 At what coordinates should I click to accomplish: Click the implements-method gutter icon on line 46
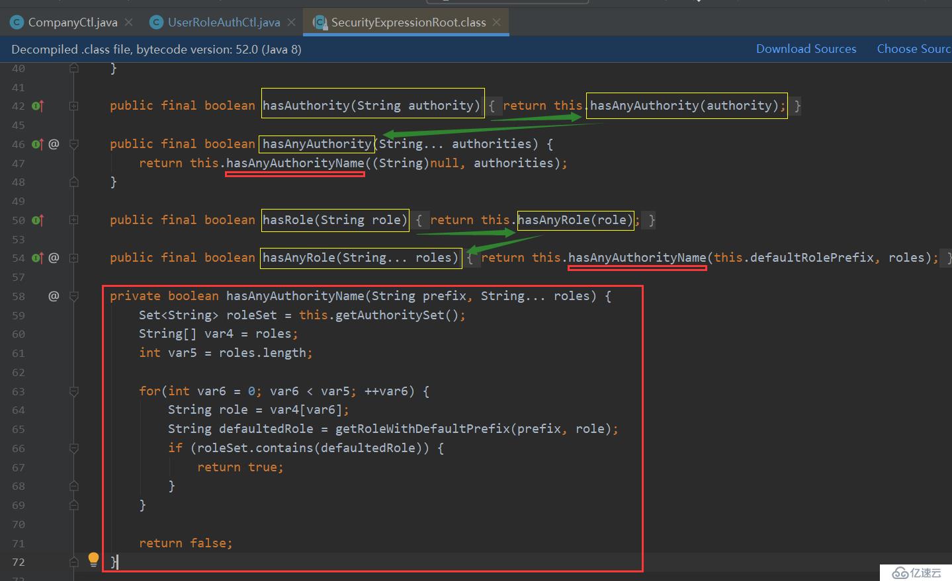tap(38, 144)
